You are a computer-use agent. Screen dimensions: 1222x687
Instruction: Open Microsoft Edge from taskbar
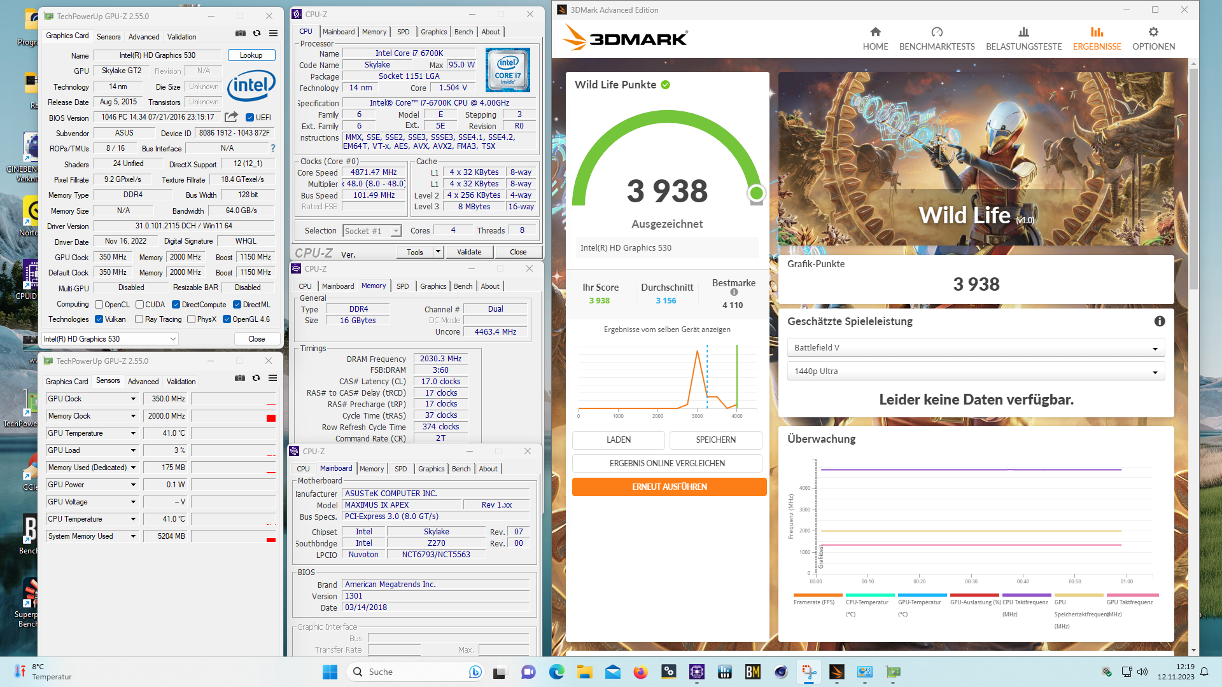point(556,672)
